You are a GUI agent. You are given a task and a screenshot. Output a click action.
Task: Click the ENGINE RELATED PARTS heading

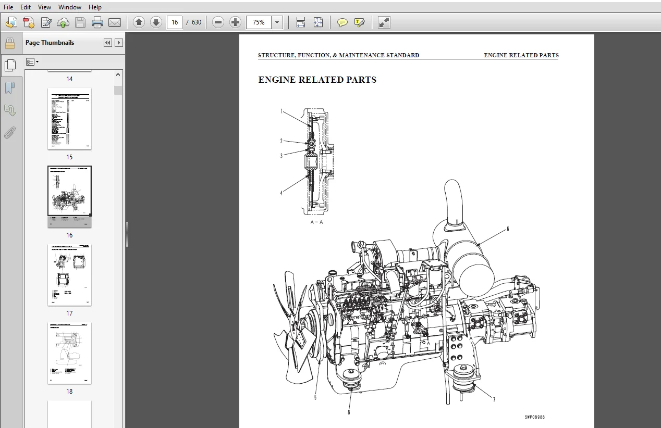click(317, 80)
